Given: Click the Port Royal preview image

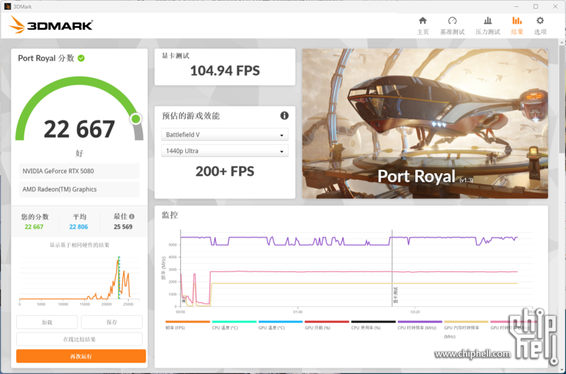Looking at the screenshot, I should pyautogui.click(x=425, y=124).
